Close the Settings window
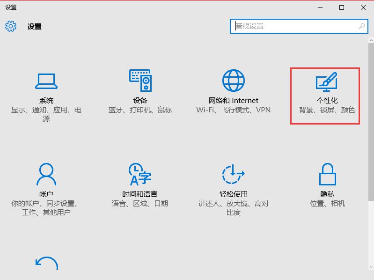 pos(363,7)
